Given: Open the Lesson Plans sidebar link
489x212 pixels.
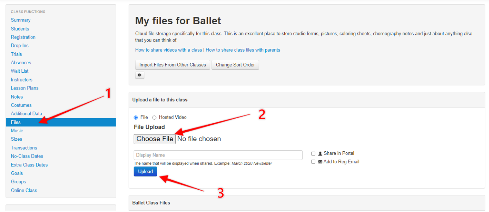Looking at the screenshot, I should (25, 88).
